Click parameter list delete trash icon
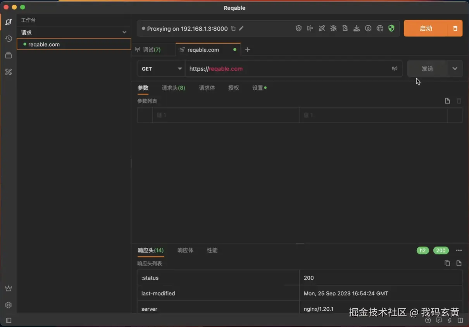Image resolution: width=469 pixels, height=327 pixels. point(459,101)
